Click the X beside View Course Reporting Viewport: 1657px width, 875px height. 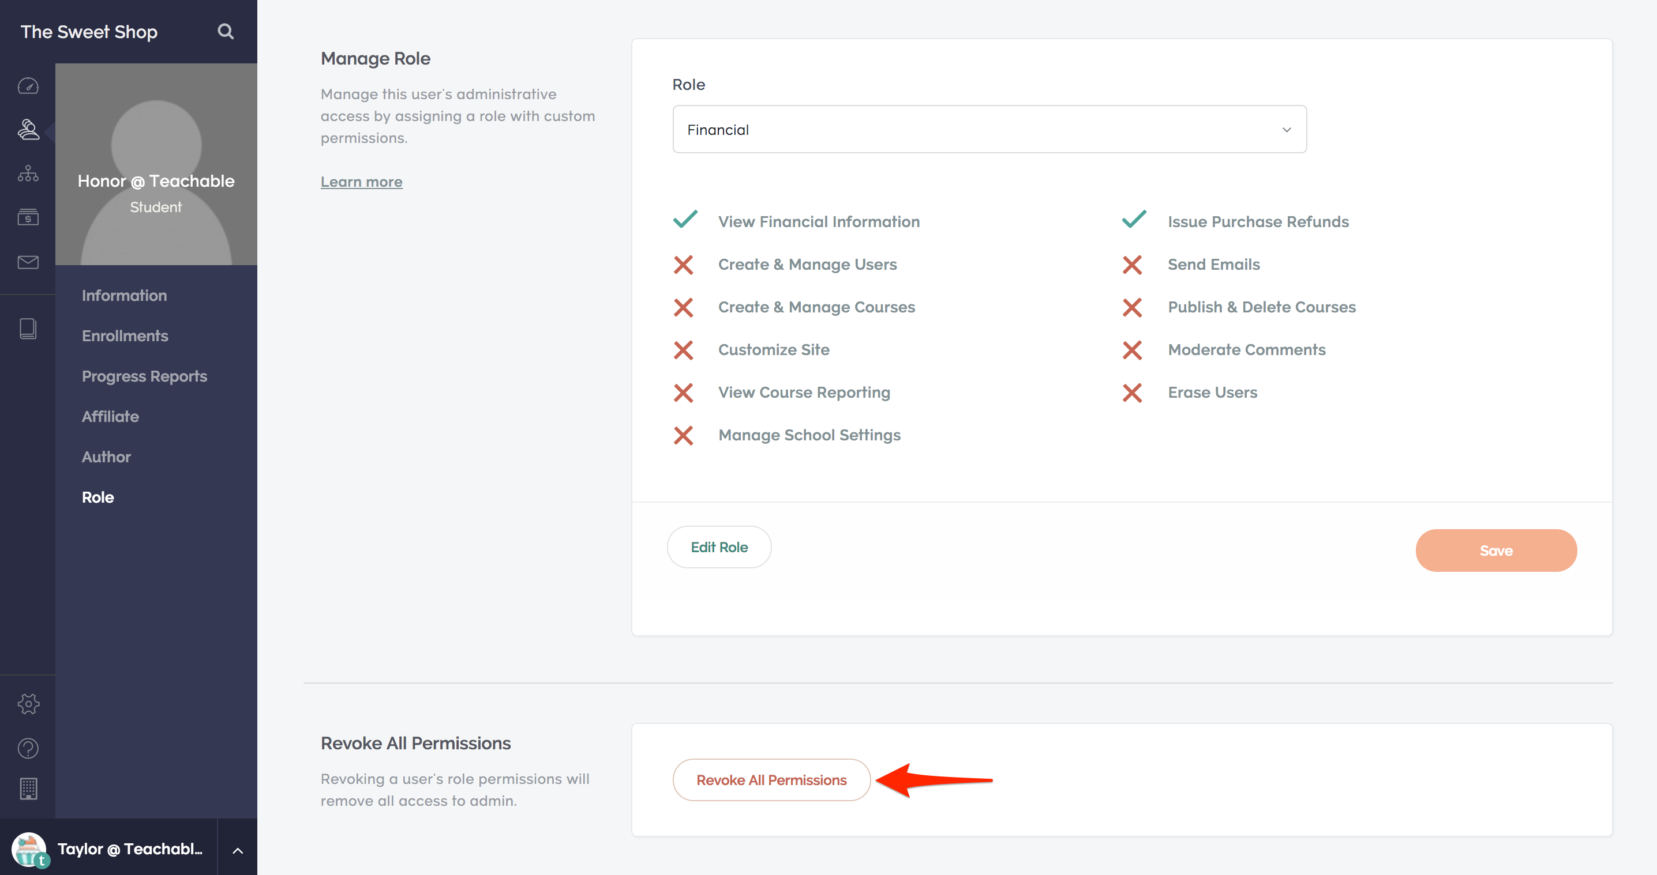(683, 393)
